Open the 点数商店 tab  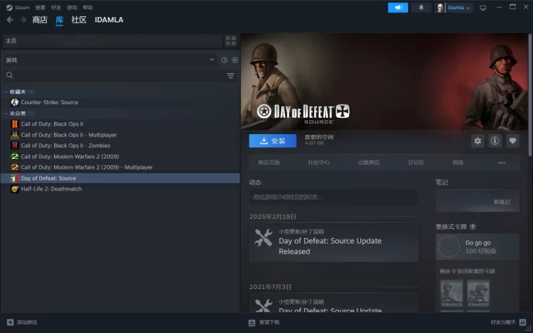(368, 163)
